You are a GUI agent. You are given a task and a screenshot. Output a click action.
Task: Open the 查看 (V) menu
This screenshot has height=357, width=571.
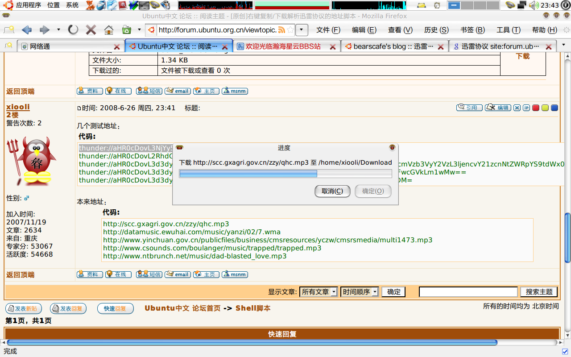tap(400, 30)
